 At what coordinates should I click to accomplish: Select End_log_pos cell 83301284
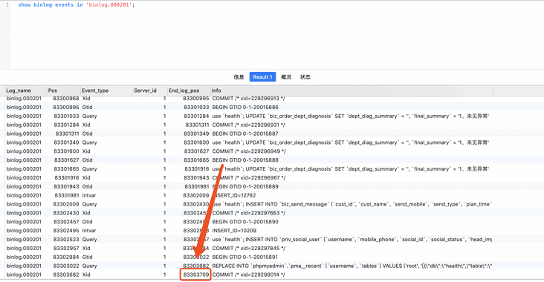pyautogui.click(x=196, y=116)
